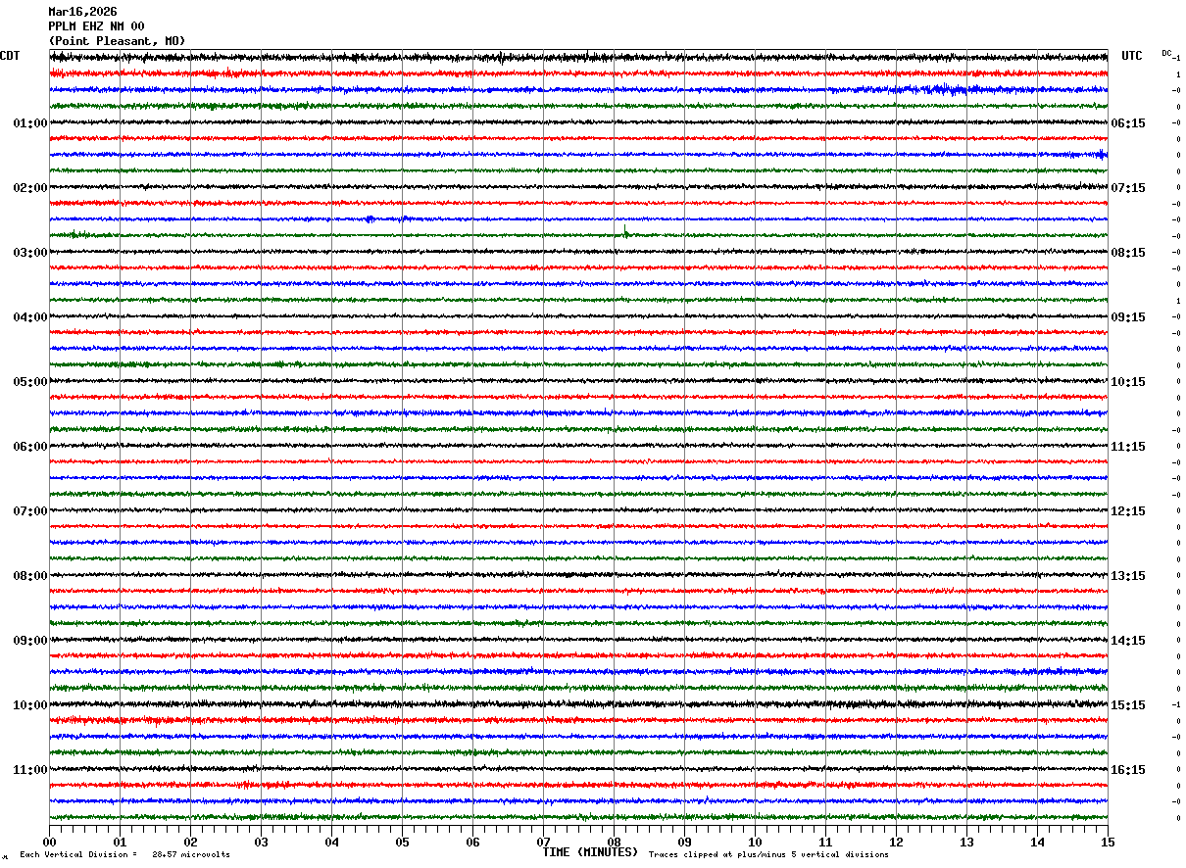Click minute 00 on the time axis
Screen dimensions: 1186x868
pos(50,842)
